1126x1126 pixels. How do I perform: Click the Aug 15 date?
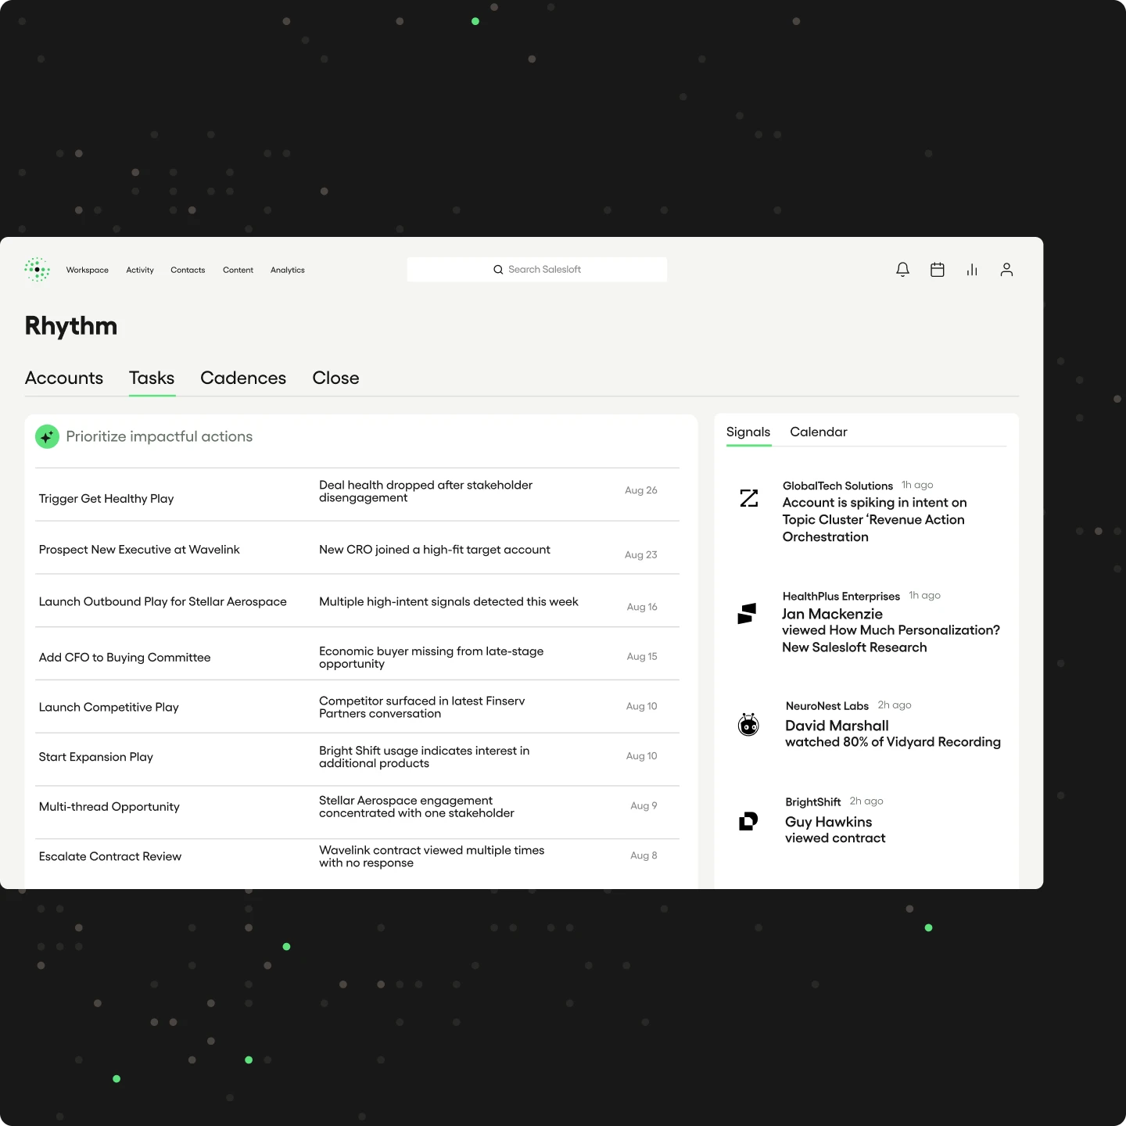642,656
